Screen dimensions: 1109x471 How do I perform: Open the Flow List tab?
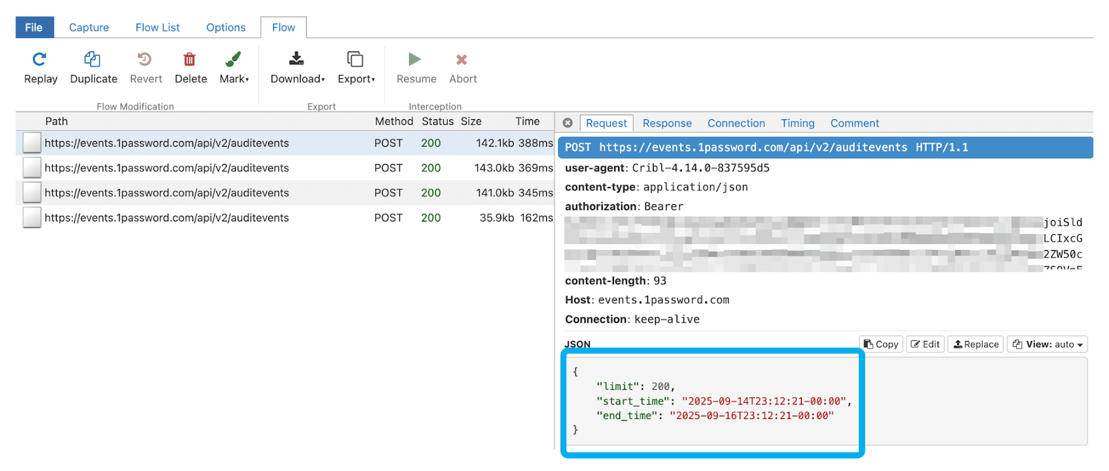[157, 28]
